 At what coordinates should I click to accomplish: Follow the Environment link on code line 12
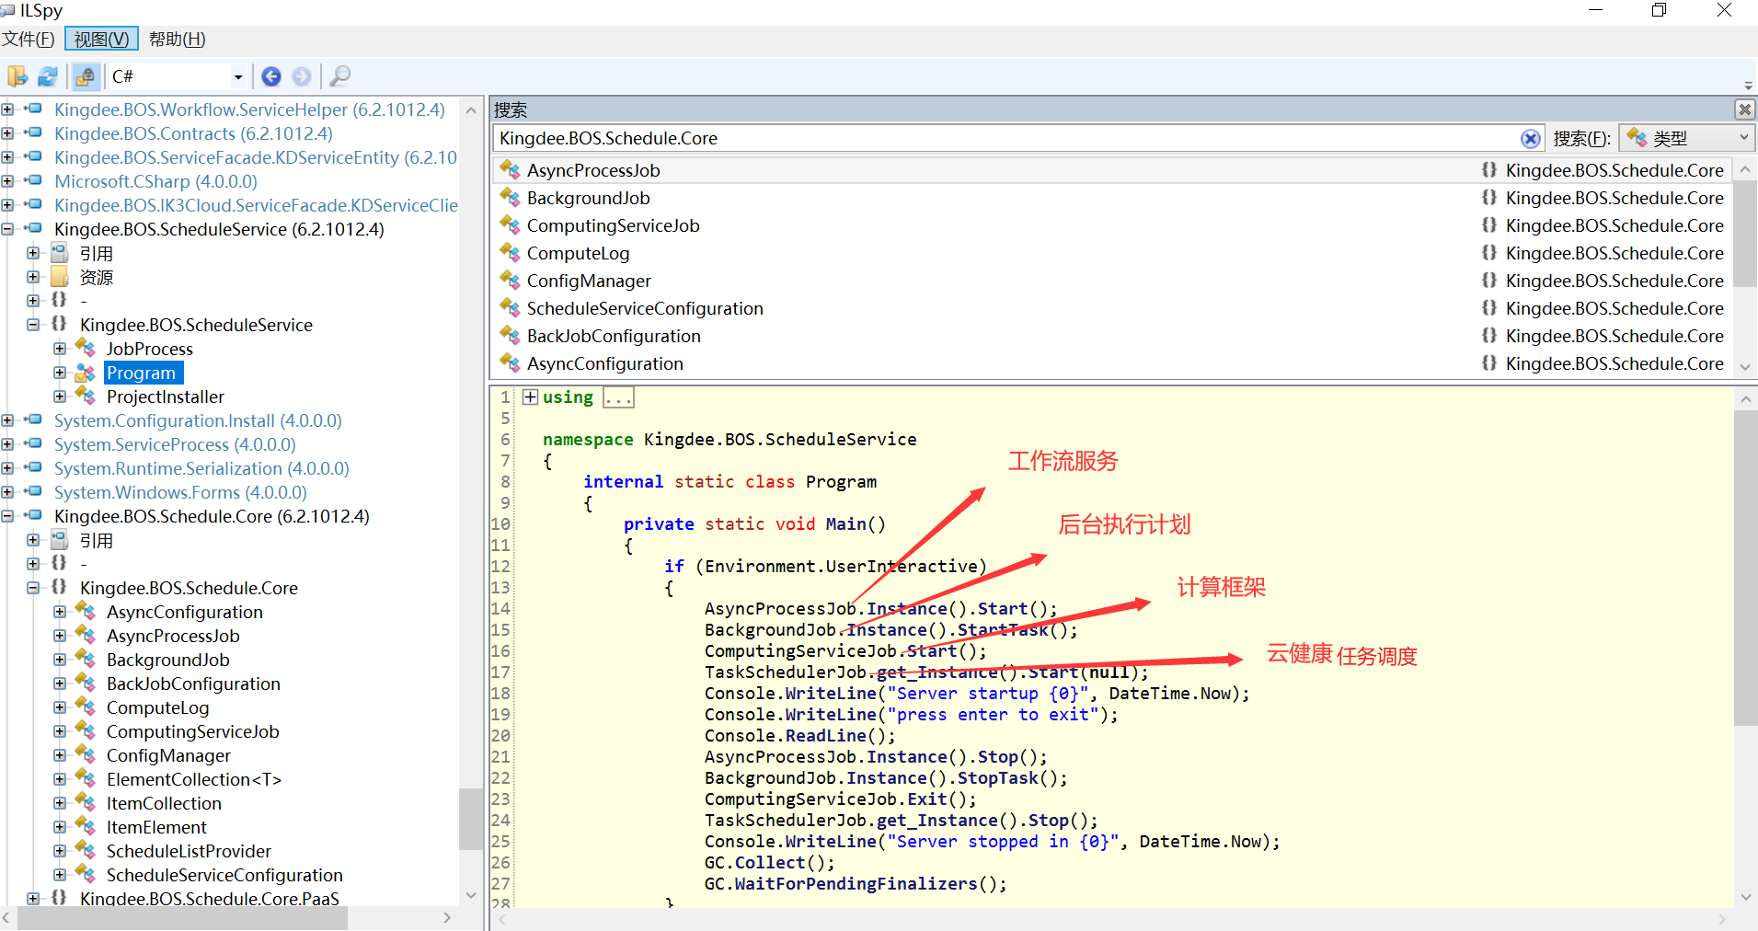click(x=760, y=567)
